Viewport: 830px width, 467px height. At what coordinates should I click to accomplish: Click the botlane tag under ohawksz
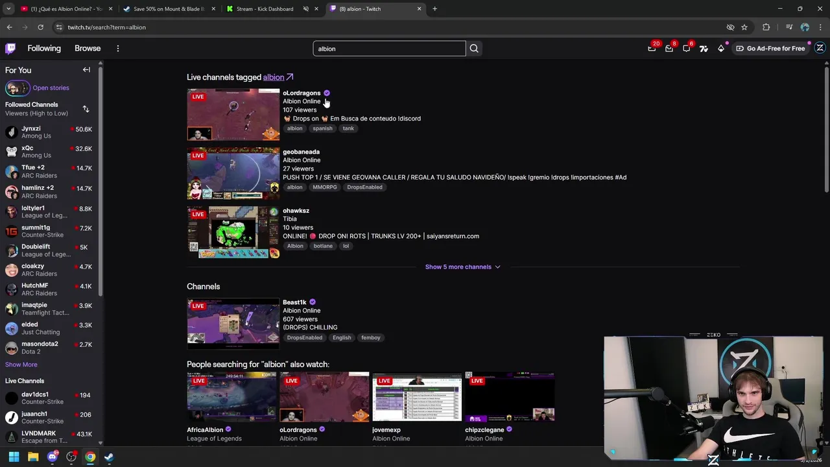(323, 246)
